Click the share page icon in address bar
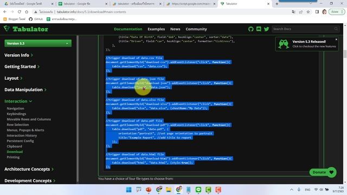Image resolution: width=347 pixels, height=195 pixels. point(301,12)
